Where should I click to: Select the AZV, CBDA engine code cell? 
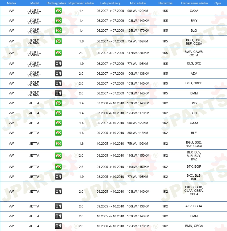[x=194, y=206]
